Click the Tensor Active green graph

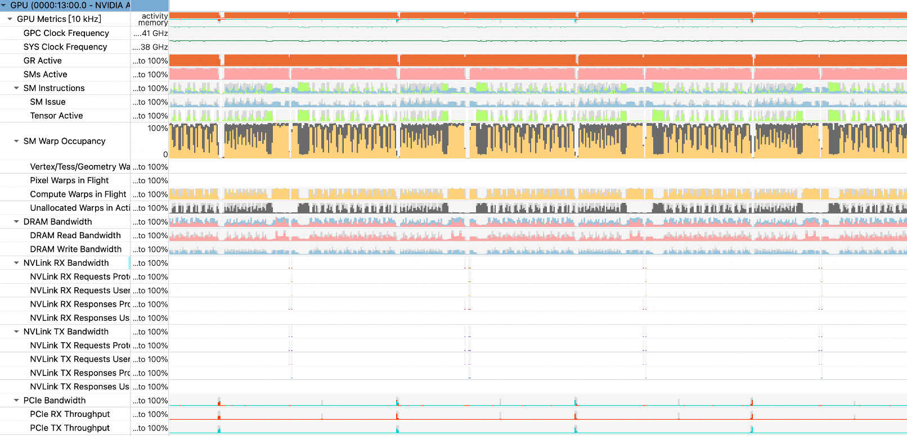tap(538, 116)
